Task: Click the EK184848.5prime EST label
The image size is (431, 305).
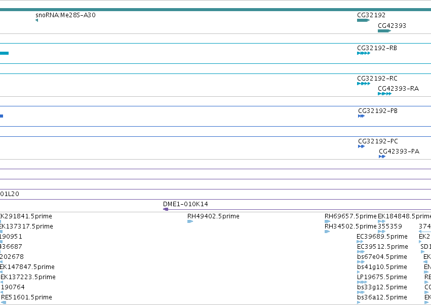Action: click(404, 216)
